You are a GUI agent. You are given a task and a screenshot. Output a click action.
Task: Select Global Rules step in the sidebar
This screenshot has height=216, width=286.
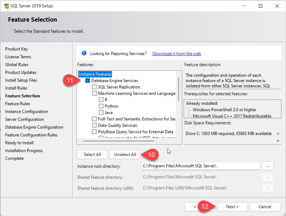pos(17,65)
